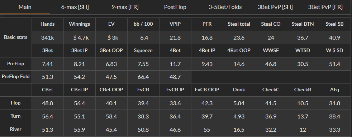Screen dimensions: 352x137
Task: Select the PreFlop Fold row label
Action: pyautogui.click(x=16, y=77)
